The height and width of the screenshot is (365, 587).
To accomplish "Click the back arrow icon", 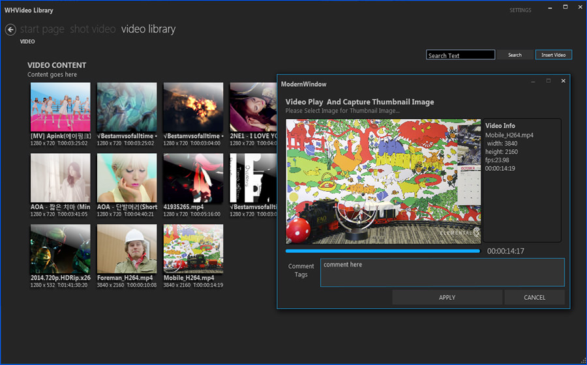I will tap(10, 29).
